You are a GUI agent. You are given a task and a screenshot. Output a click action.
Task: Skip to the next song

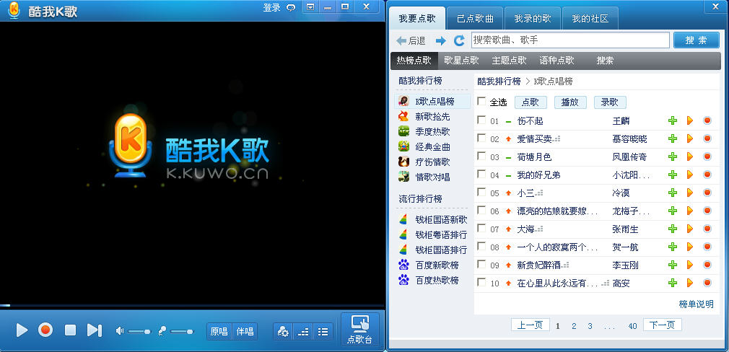(x=94, y=330)
